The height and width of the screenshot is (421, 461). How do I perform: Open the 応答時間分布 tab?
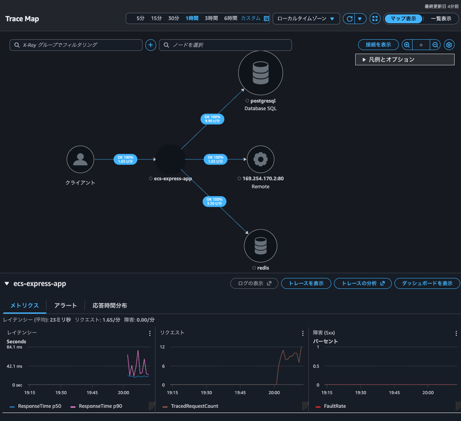pos(110,306)
